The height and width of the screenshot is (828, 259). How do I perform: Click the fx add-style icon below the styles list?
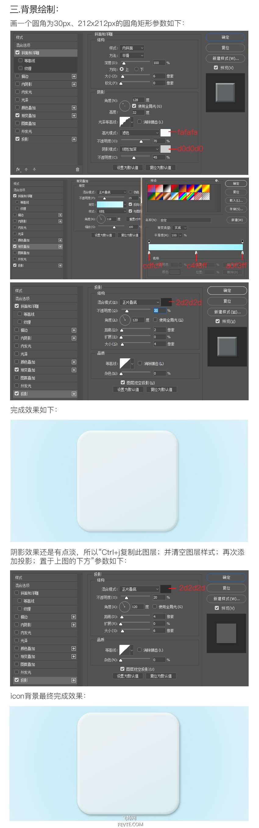point(18,169)
